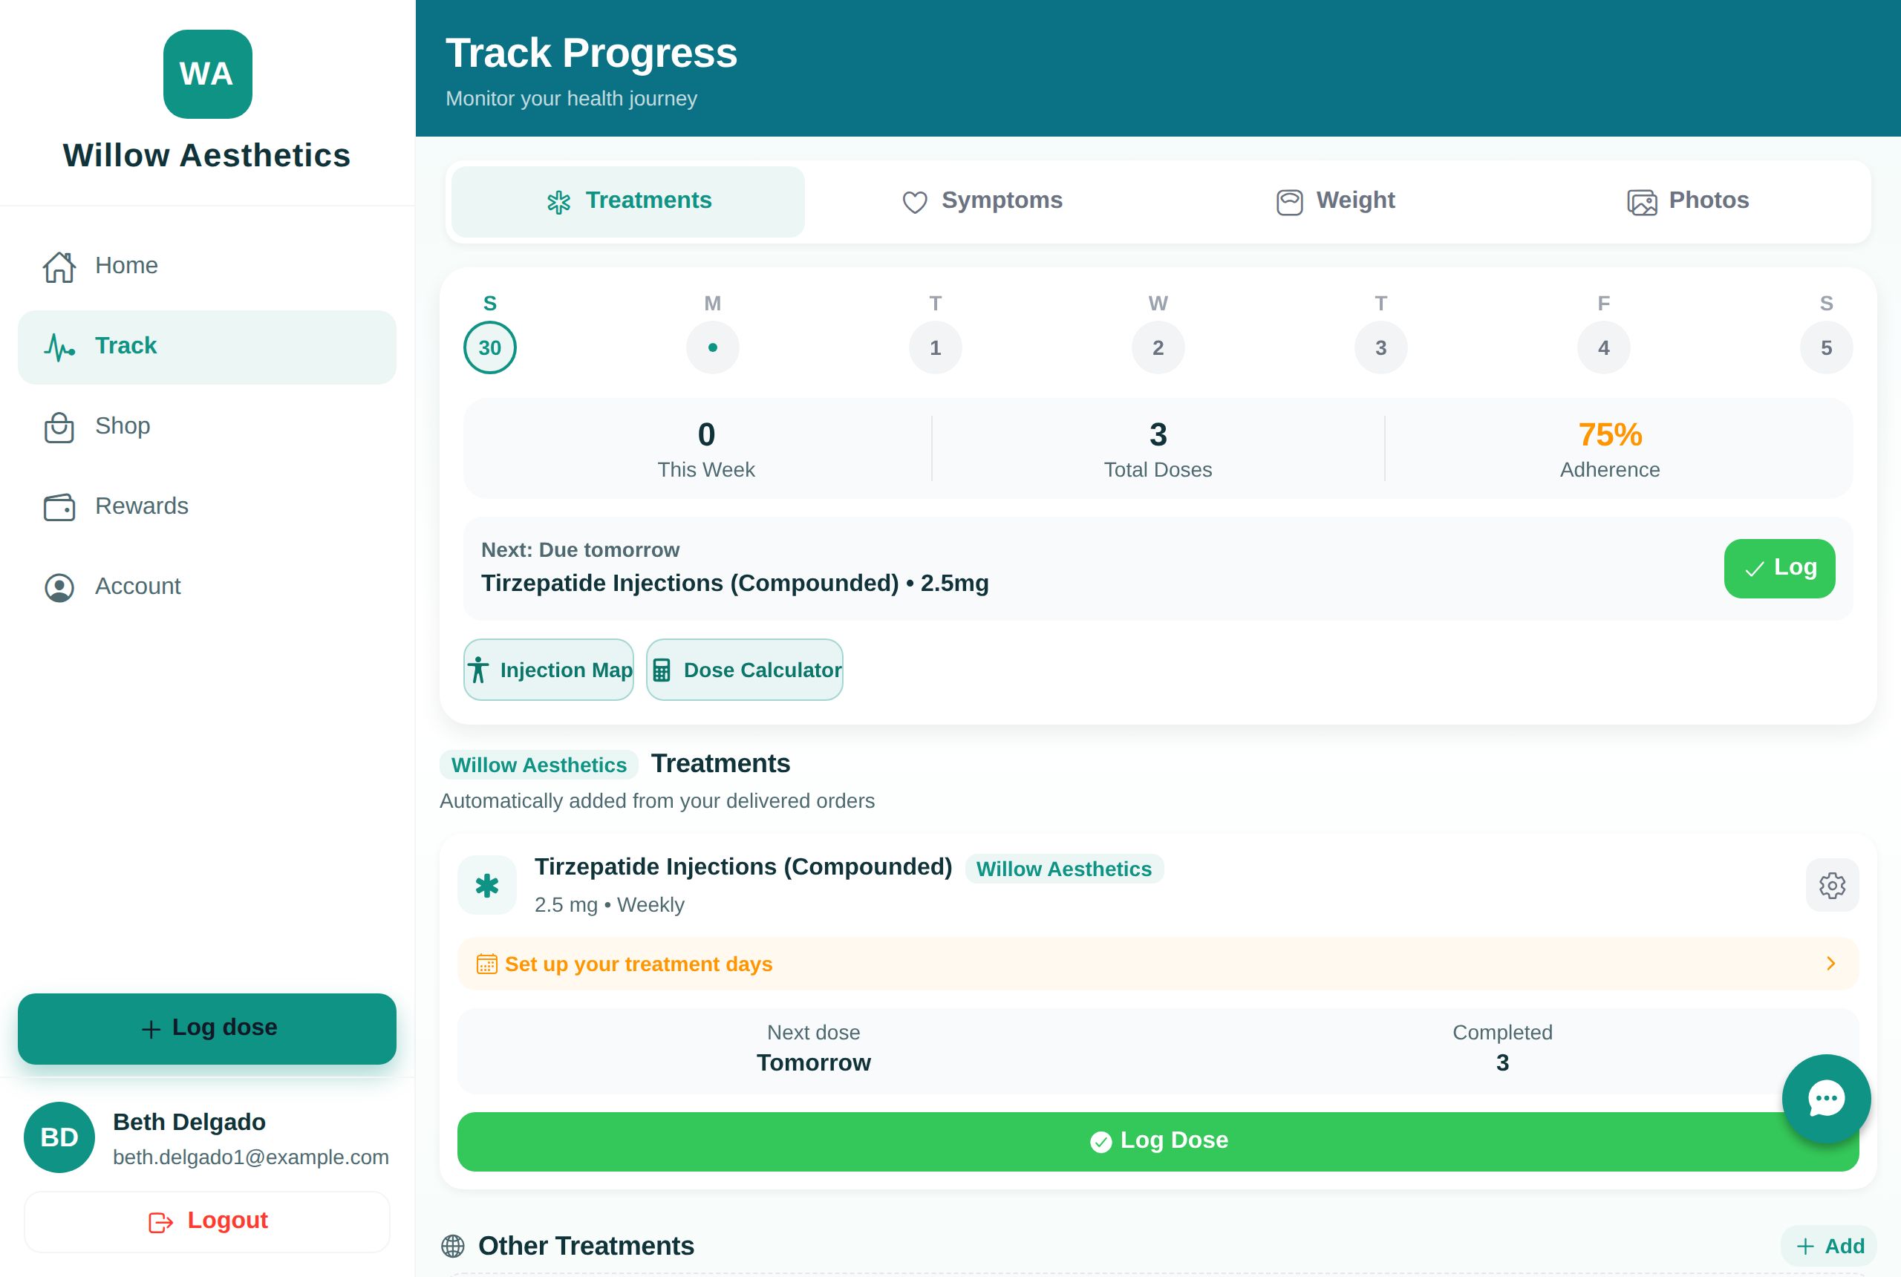Click the 3 Total Doses stat
The image size is (1901, 1277).
point(1158,448)
